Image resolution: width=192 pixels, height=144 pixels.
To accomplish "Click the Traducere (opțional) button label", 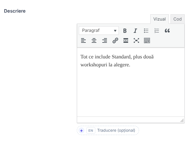I will (116, 130).
